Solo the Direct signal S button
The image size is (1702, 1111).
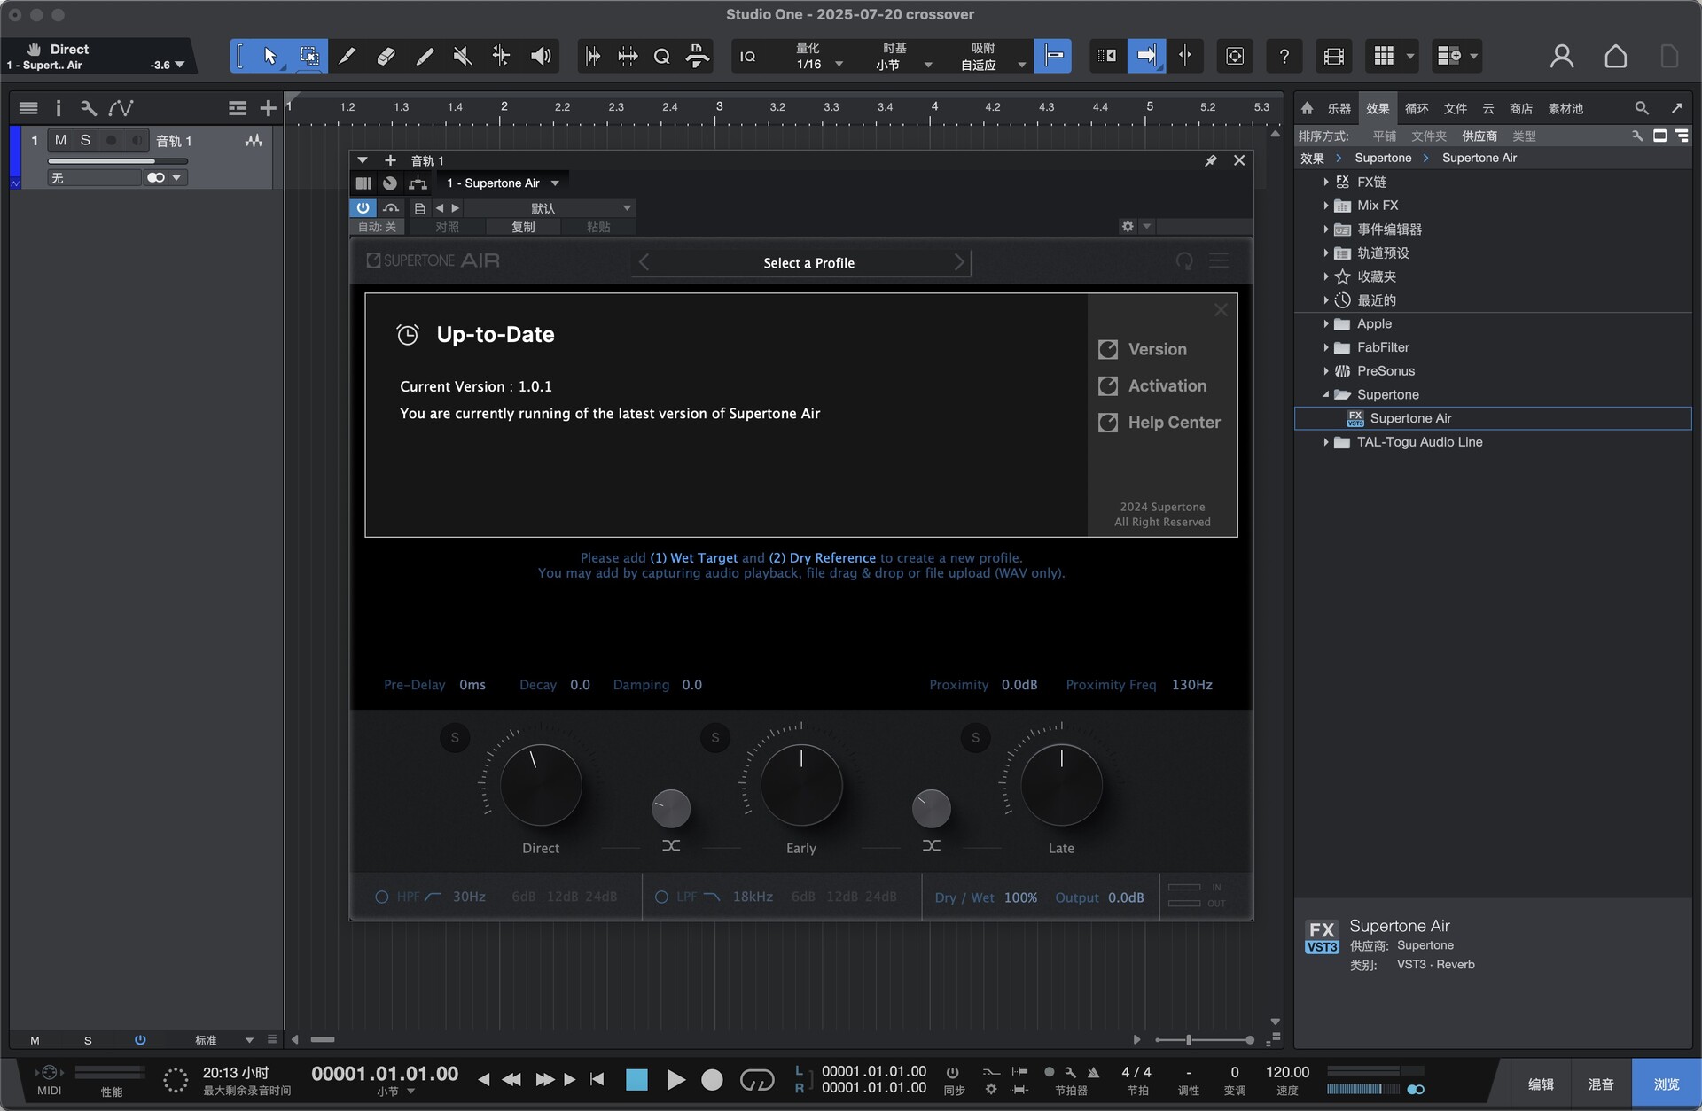[x=455, y=737]
